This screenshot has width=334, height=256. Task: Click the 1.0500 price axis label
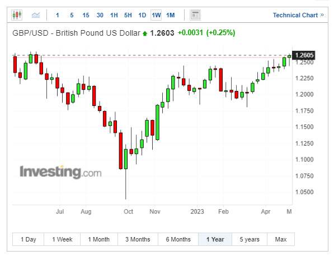[x=304, y=192]
